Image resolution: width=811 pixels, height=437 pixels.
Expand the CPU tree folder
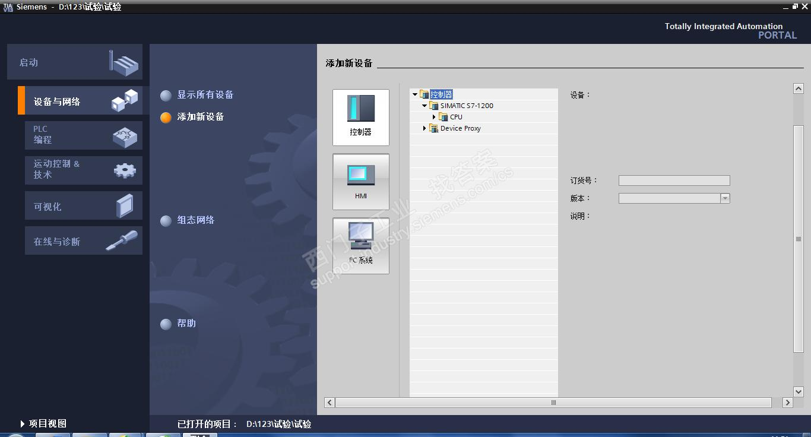(434, 117)
